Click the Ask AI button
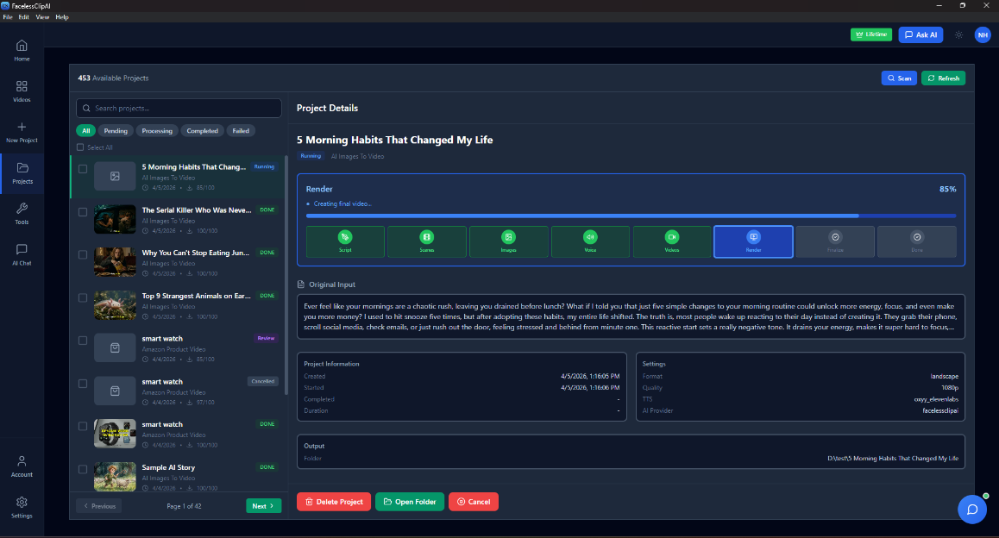Screen dimensions: 999x538 point(920,35)
